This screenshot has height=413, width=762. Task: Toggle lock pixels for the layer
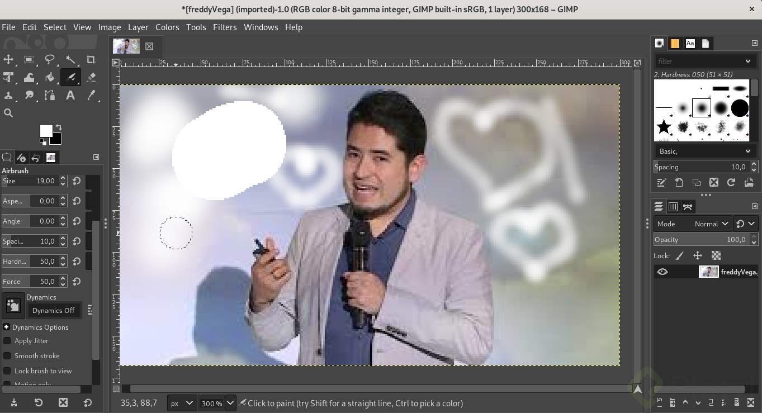[x=680, y=255]
